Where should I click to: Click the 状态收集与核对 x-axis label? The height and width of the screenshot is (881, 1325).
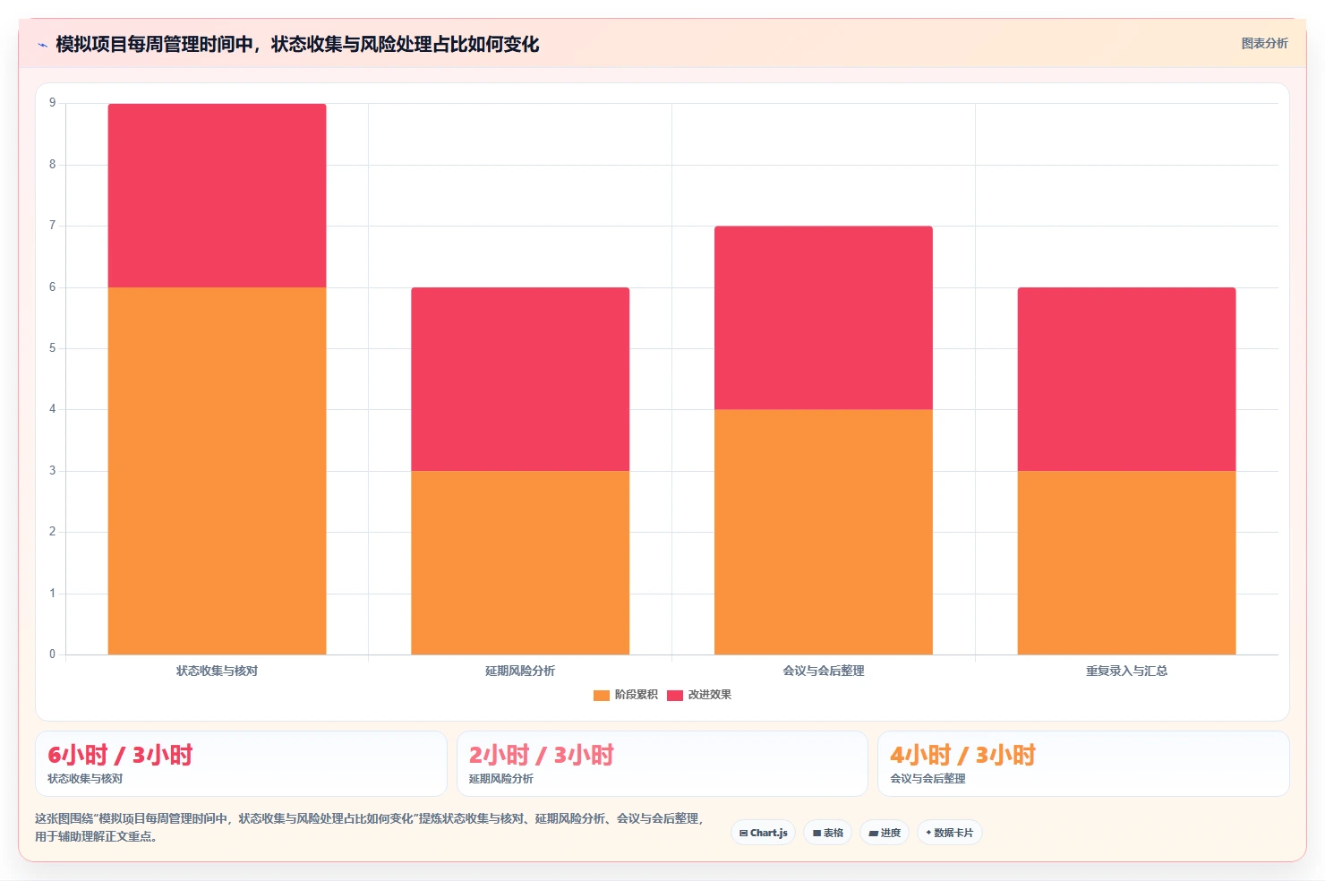tap(217, 671)
